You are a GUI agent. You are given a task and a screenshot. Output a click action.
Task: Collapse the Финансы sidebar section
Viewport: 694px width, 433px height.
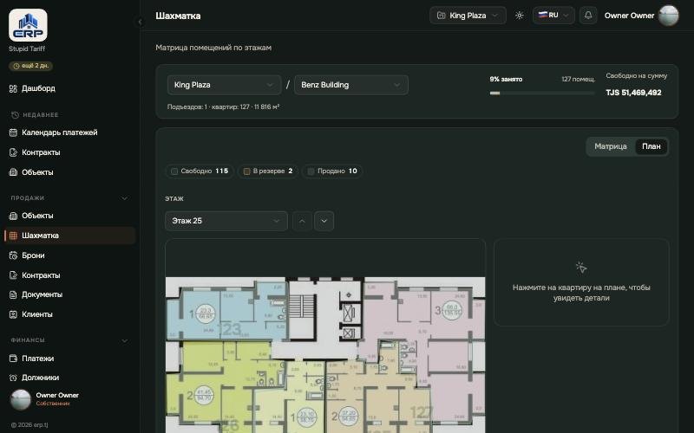pyautogui.click(x=124, y=340)
